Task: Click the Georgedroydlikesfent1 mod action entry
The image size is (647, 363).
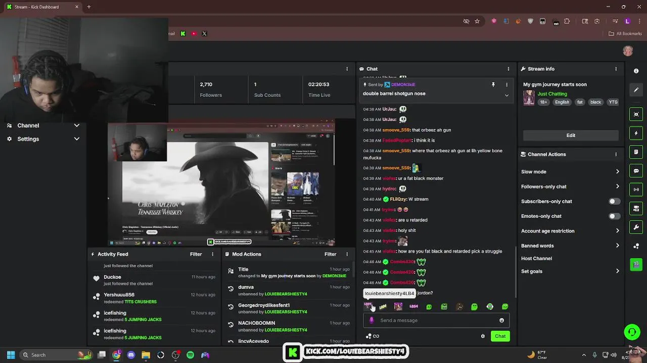Action: (x=289, y=309)
